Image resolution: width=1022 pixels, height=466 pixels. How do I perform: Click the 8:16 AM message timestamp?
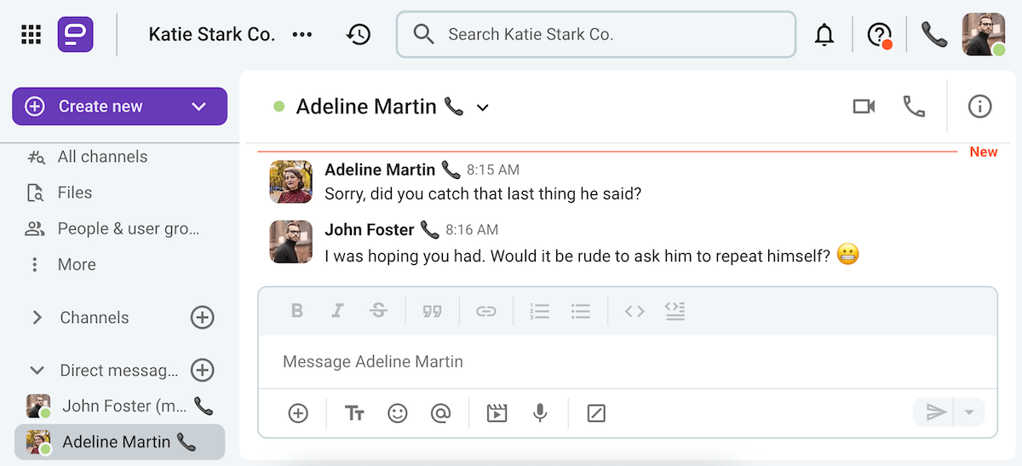pyautogui.click(x=472, y=230)
